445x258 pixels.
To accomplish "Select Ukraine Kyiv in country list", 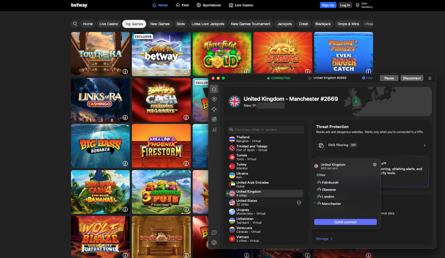I will coord(265,175).
